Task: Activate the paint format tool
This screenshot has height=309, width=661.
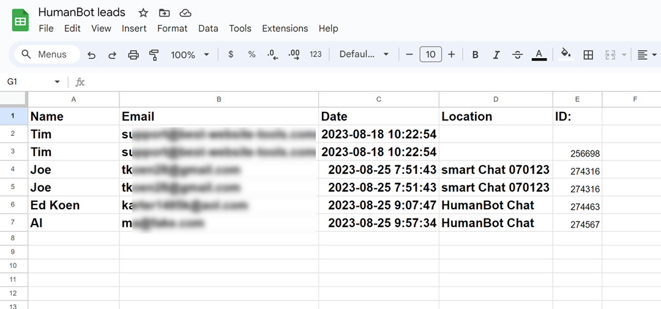Action: [x=154, y=54]
